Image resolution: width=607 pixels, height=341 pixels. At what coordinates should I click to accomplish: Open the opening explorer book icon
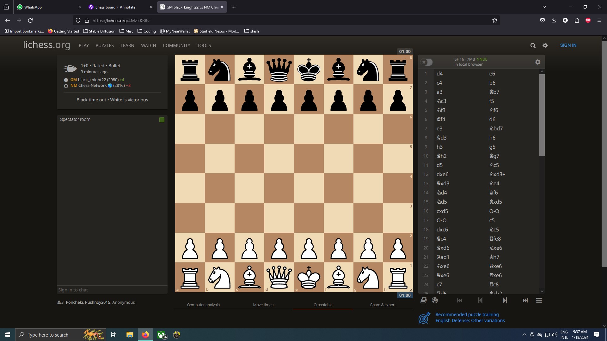pos(423,300)
